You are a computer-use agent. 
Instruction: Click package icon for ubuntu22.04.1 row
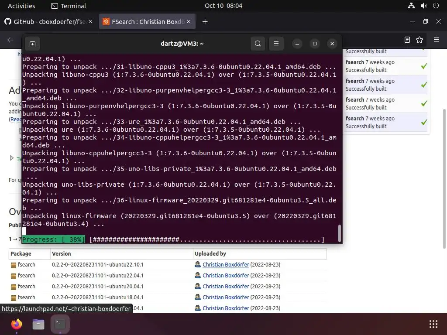[x=14, y=276]
